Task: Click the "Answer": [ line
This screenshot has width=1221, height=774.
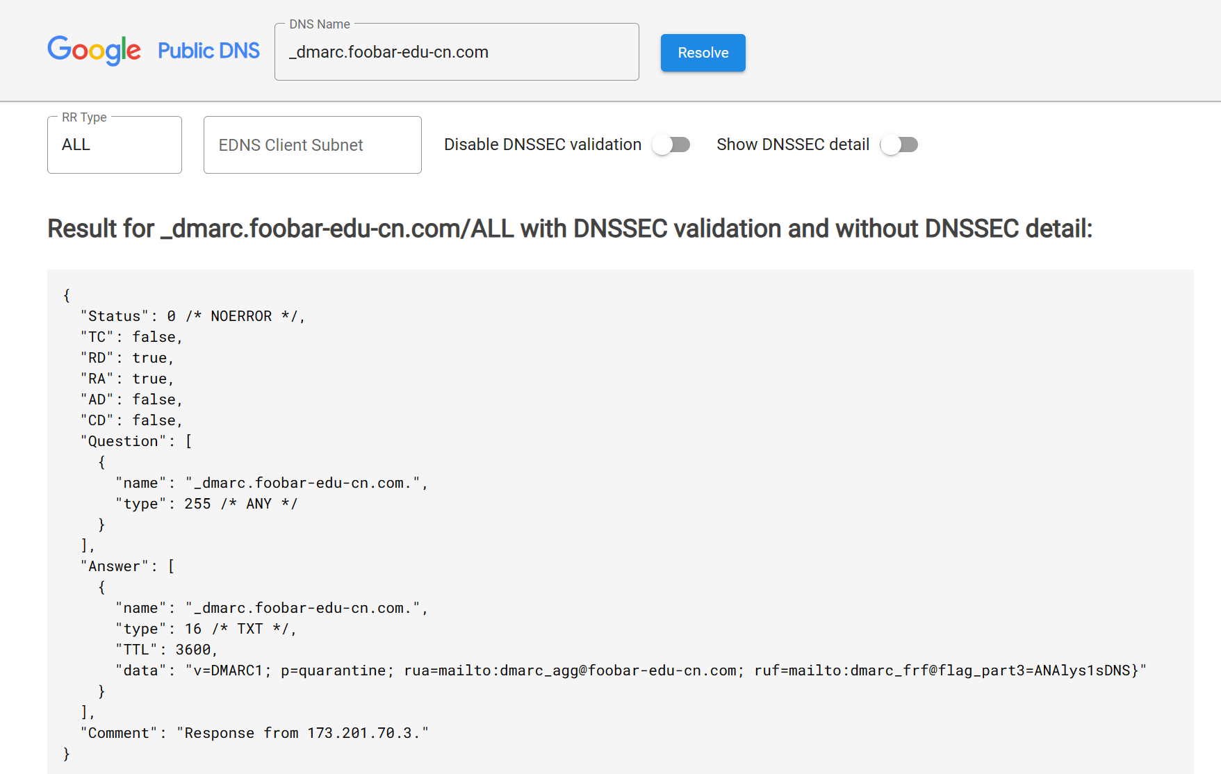Action: click(x=128, y=566)
